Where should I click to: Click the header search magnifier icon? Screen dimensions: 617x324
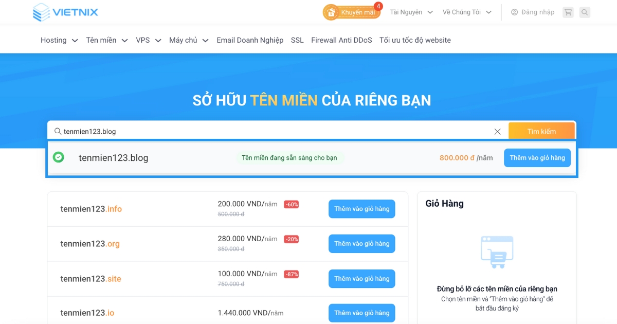585,12
